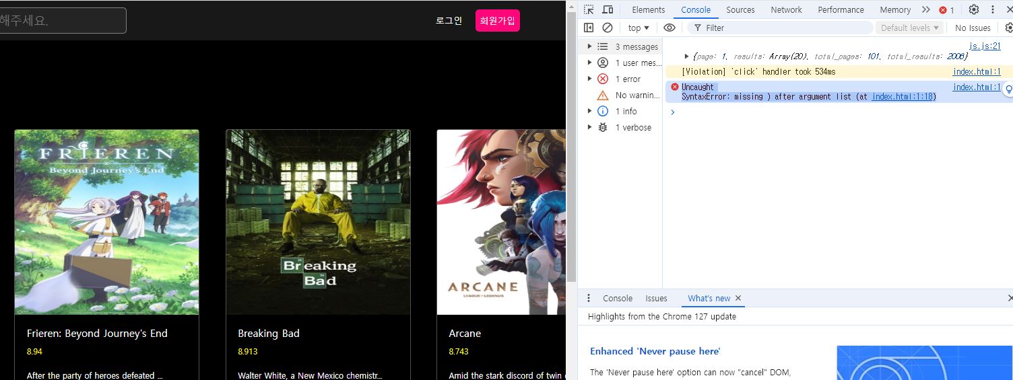Select the Console tab in top bar
Image resolution: width=1013 pixels, height=380 pixels.
pyautogui.click(x=696, y=9)
